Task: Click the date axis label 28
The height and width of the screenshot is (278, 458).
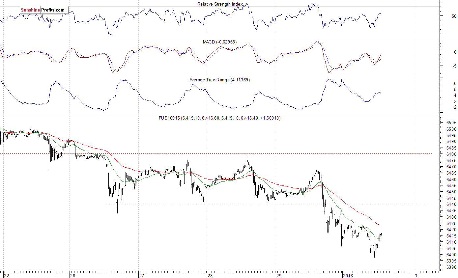Action: point(210,275)
